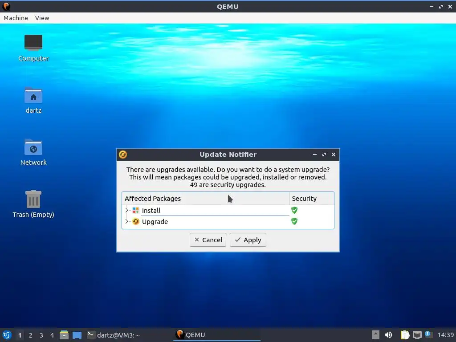Open the View menu in QEMU
Viewport: 456px width, 342px height.
click(x=42, y=18)
